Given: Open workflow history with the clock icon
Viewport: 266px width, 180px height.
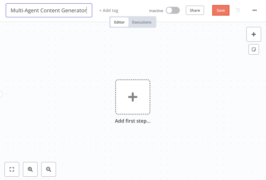Looking at the screenshot, I should coord(238,10).
